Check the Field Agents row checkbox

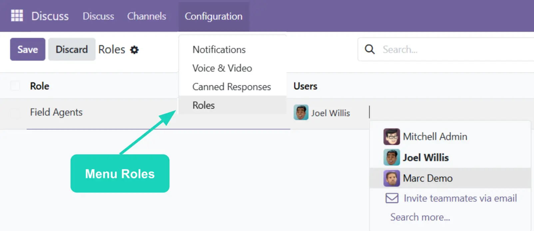point(15,113)
